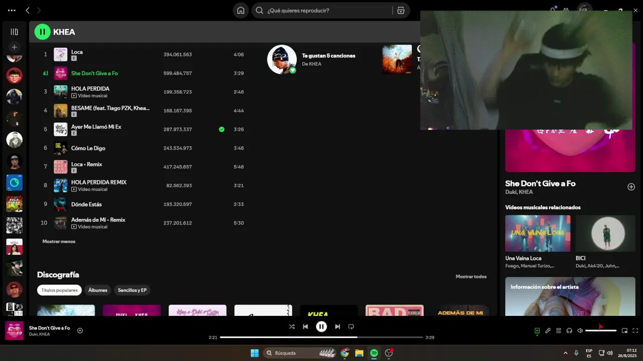The height and width of the screenshot is (361, 643).
Task: Show hidden system tray icons chevron
Action: pyautogui.click(x=565, y=353)
